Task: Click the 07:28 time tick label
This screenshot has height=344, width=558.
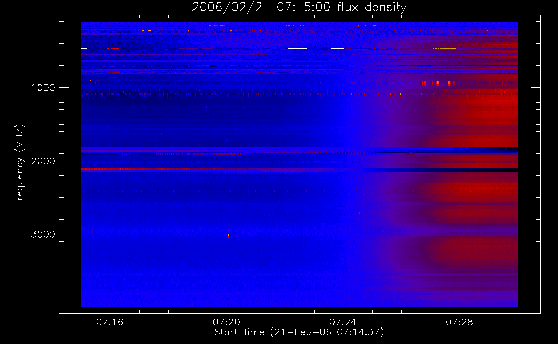Action: [460, 322]
